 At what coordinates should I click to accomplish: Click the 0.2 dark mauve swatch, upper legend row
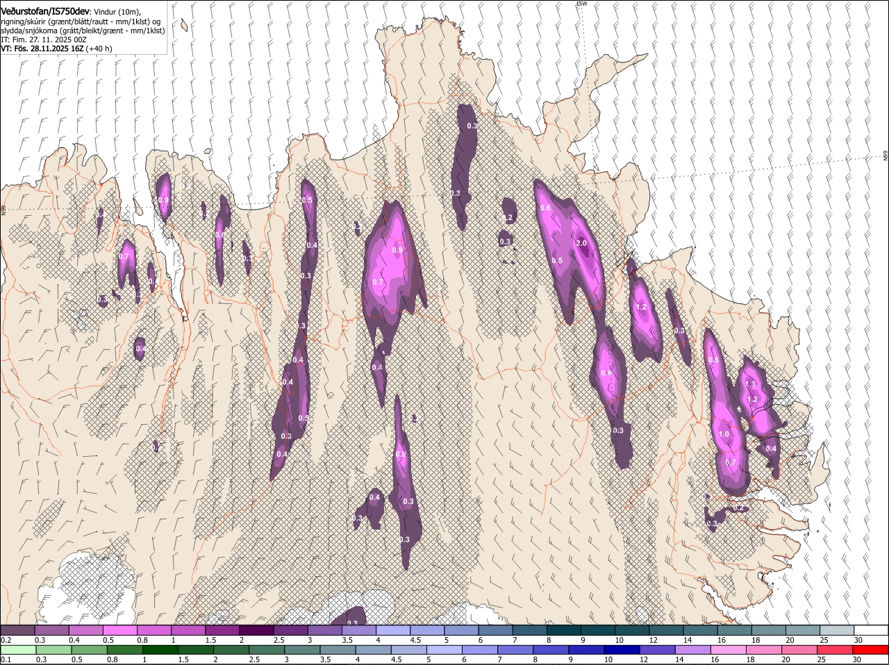[x=18, y=630]
